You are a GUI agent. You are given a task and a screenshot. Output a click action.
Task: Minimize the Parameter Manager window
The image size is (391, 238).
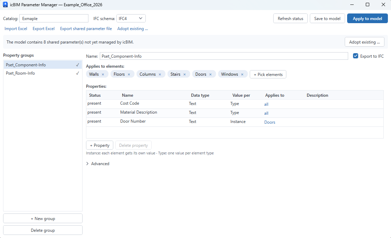coord(352,4)
